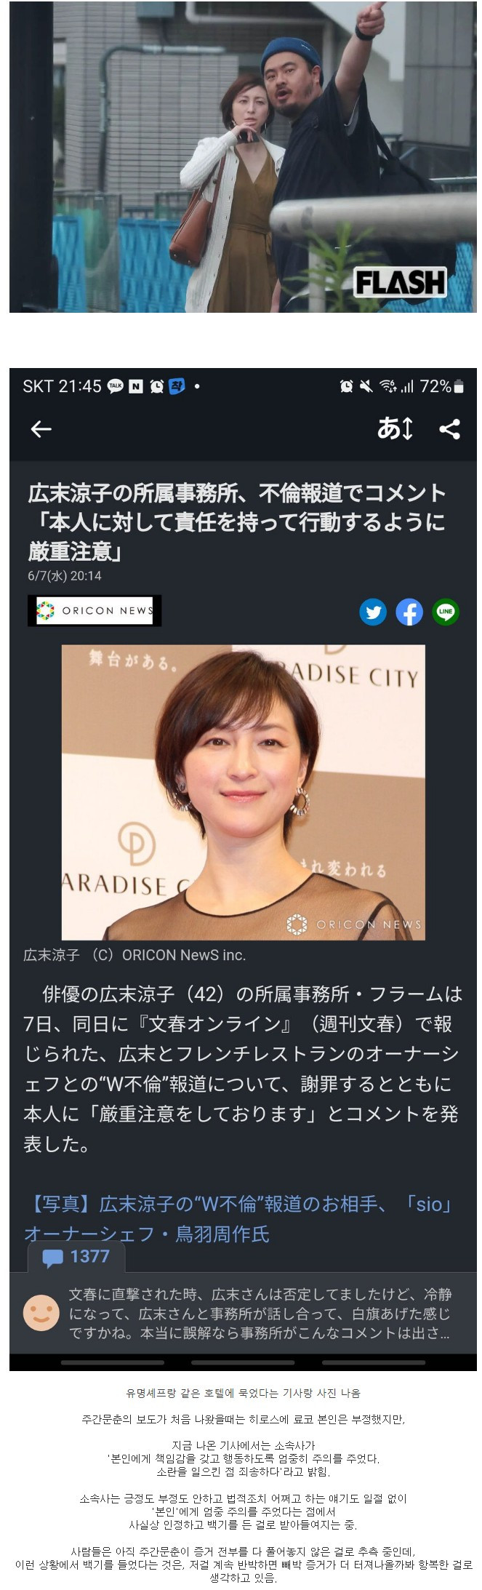Tap the battery 72% indicator
The height and width of the screenshot is (1590, 482).
[x=442, y=386]
